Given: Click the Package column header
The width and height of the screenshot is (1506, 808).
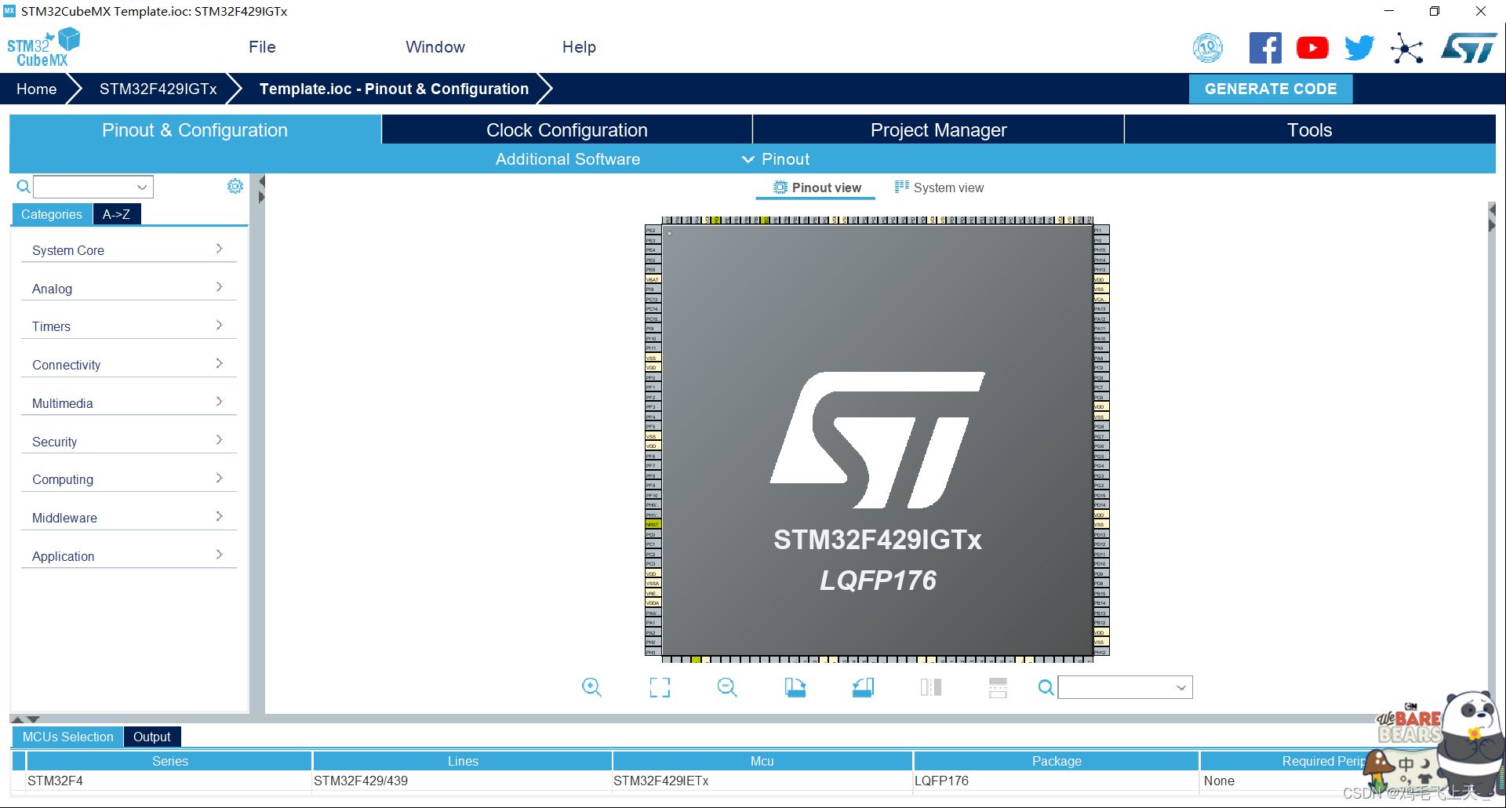Looking at the screenshot, I should click(x=1057, y=761).
